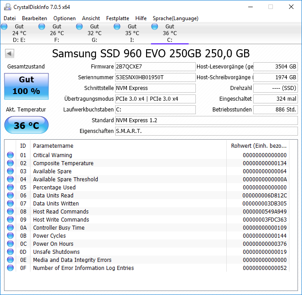The height and width of the screenshot is (295, 302).
Task: Click status orb of Power On Hours row
Action: click(x=10, y=244)
